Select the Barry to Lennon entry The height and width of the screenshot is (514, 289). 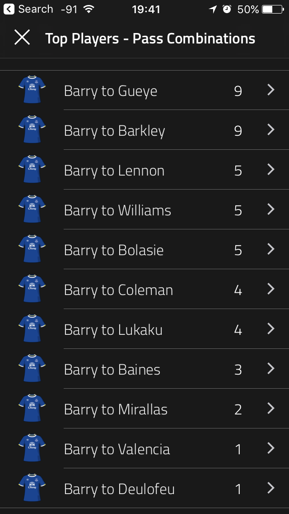pos(144,170)
